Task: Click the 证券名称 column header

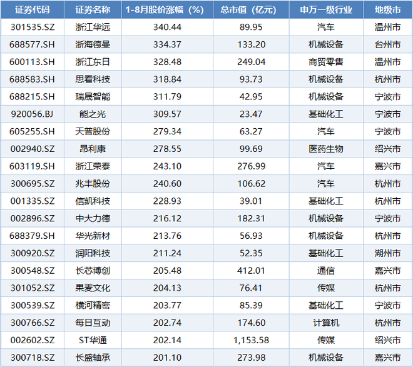Action: 93,11
